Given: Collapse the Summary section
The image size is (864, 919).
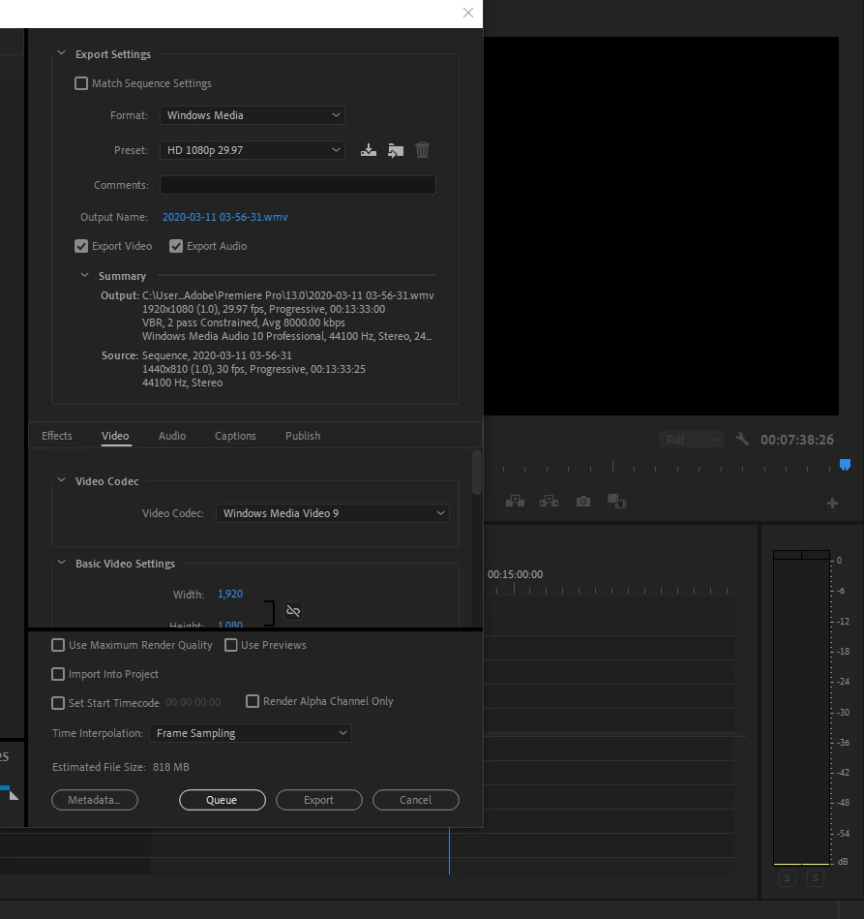Looking at the screenshot, I should pyautogui.click(x=84, y=275).
